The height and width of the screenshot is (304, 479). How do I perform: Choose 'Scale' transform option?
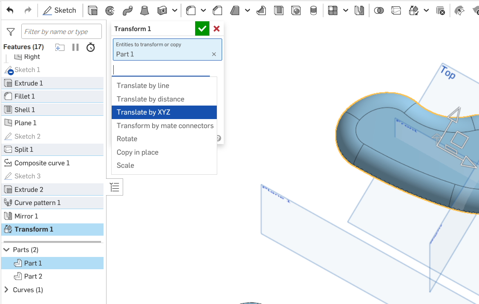[164, 165]
